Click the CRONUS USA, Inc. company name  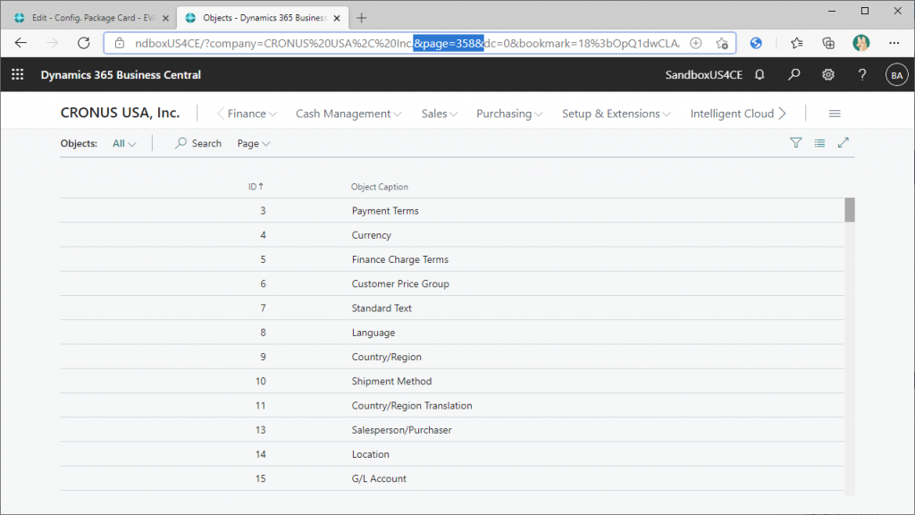click(x=121, y=113)
